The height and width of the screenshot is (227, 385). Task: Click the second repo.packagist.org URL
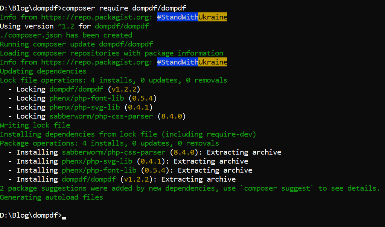(x=95, y=62)
